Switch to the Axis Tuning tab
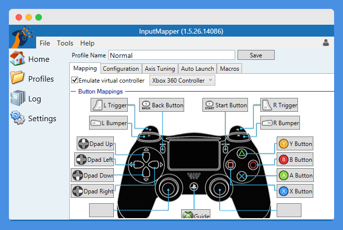This screenshot has width=343, height=230. 160,69
